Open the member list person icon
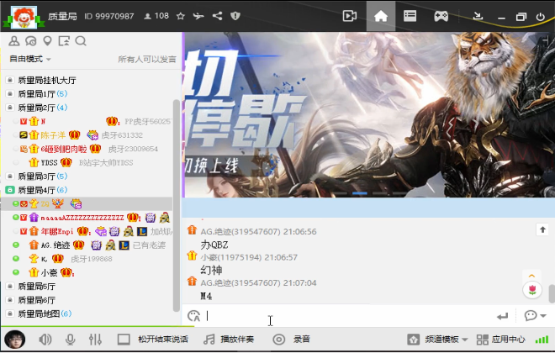The height and width of the screenshot is (353, 555). click(14, 41)
